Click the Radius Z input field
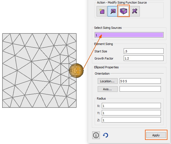Screen dimensions: 171x144 tap(131, 120)
